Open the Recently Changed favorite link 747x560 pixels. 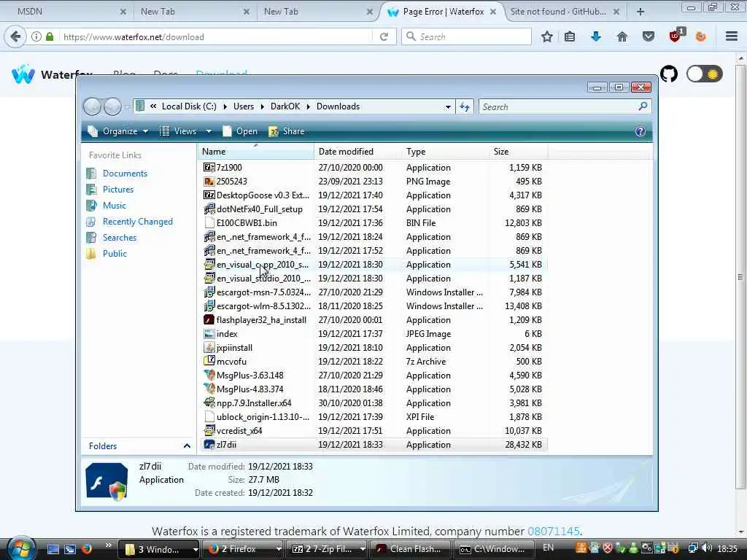click(138, 222)
